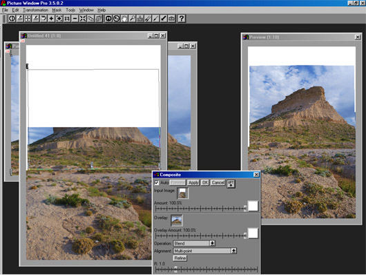
Task: Open the File menu
Action: tap(5, 10)
